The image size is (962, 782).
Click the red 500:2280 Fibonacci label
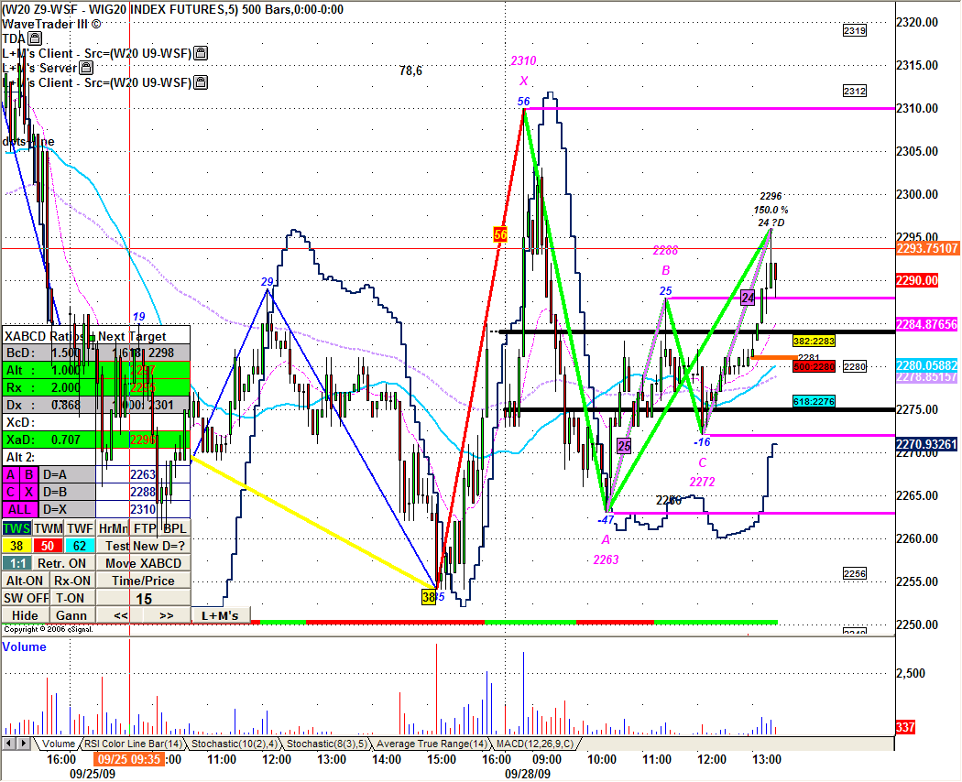click(814, 367)
